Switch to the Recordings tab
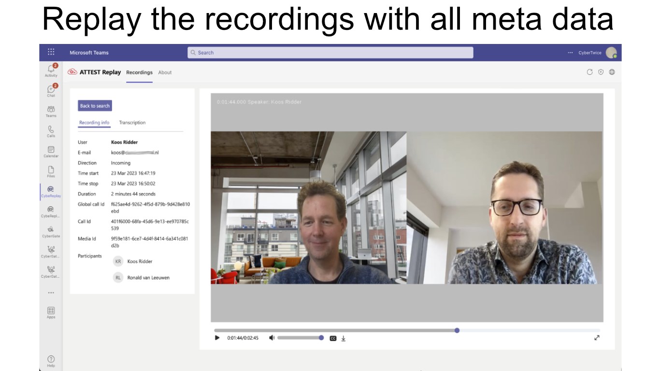Screen dimensions: 660x371 [139, 72]
